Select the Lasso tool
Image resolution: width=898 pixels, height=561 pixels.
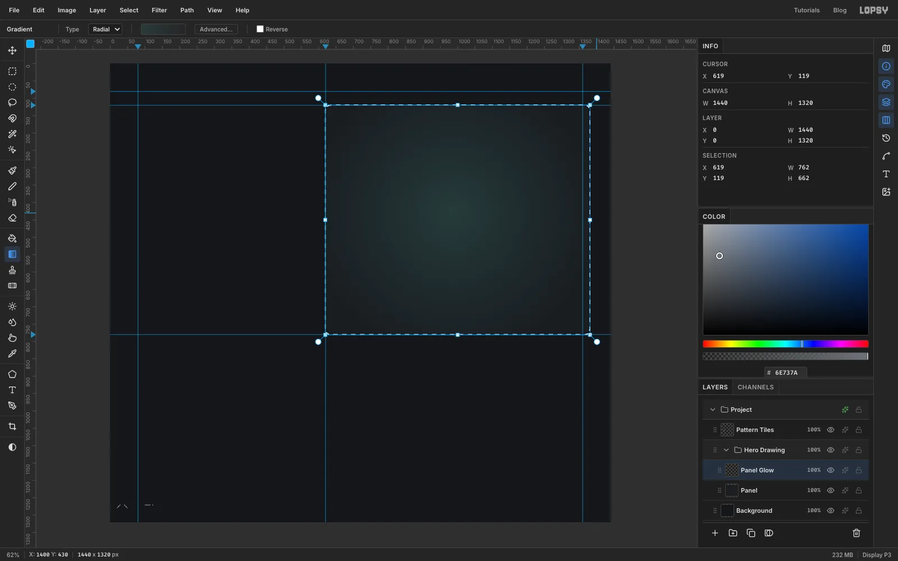pos(12,103)
